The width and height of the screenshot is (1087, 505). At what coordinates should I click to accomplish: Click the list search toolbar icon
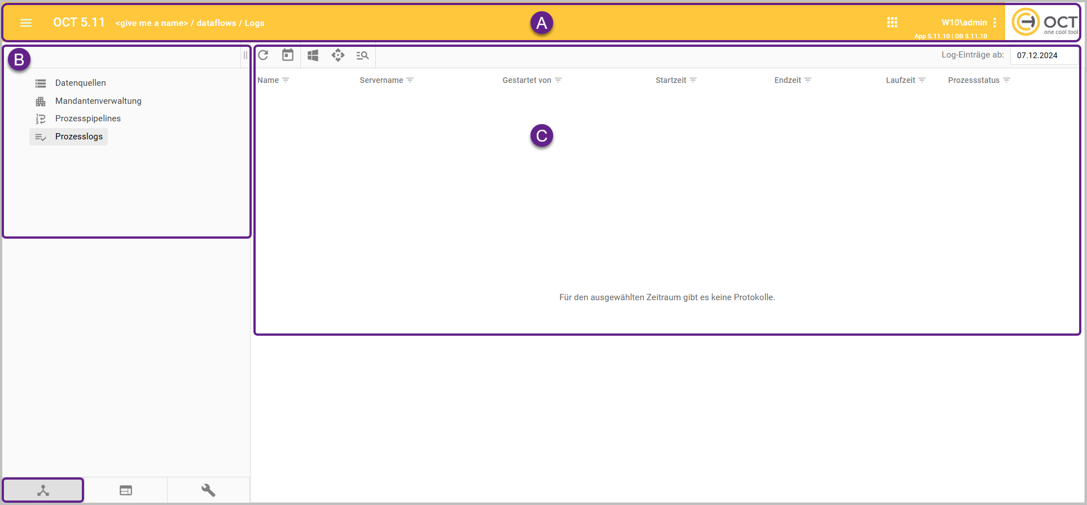362,55
